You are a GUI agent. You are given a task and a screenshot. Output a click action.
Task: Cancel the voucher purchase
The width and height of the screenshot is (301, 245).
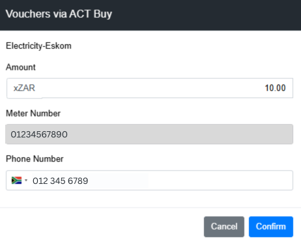pos(224,227)
